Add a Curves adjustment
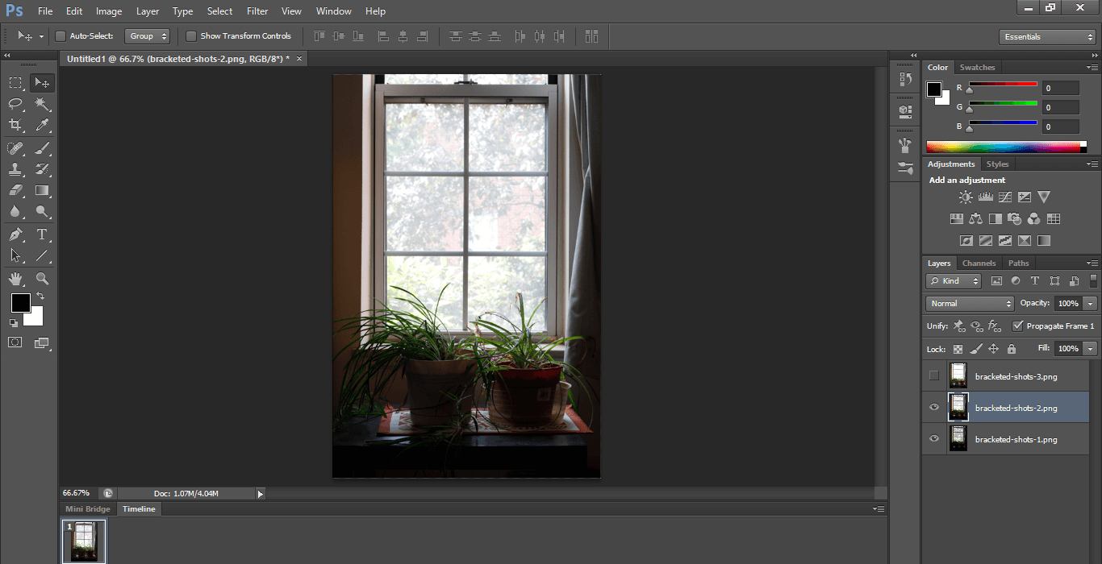1102x564 pixels. (x=1005, y=197)
